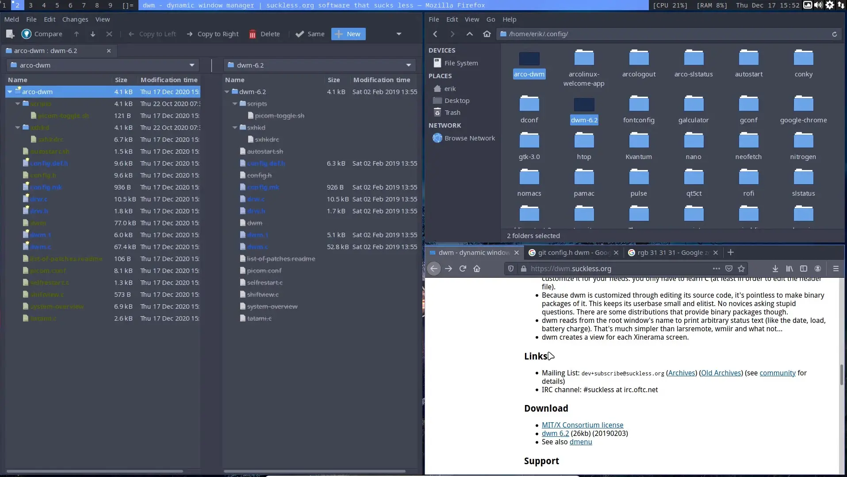
Task: Click the MIT/X Consortium license link
Action: click(x=582, y=425)
